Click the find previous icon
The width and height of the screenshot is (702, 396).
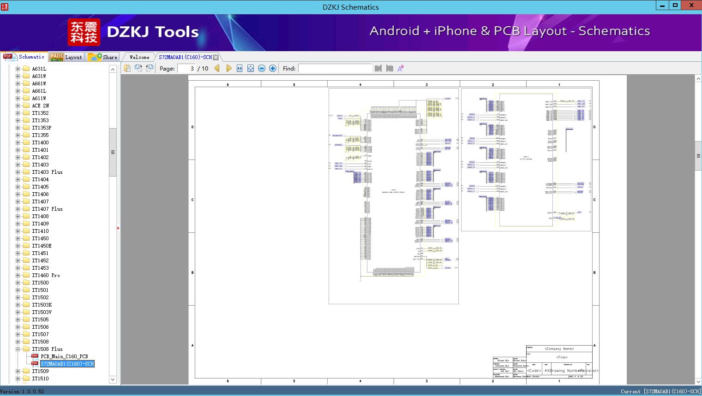378,68
